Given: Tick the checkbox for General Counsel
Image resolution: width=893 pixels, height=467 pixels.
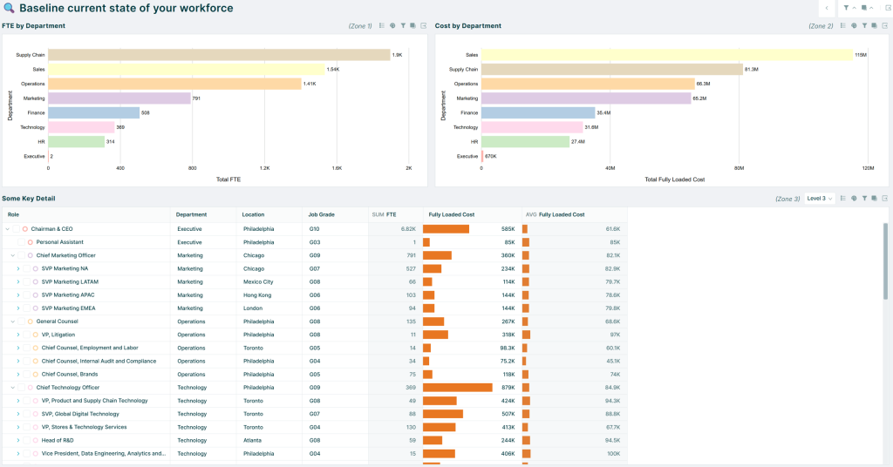Looking at the screenshot, I should 21,321.
